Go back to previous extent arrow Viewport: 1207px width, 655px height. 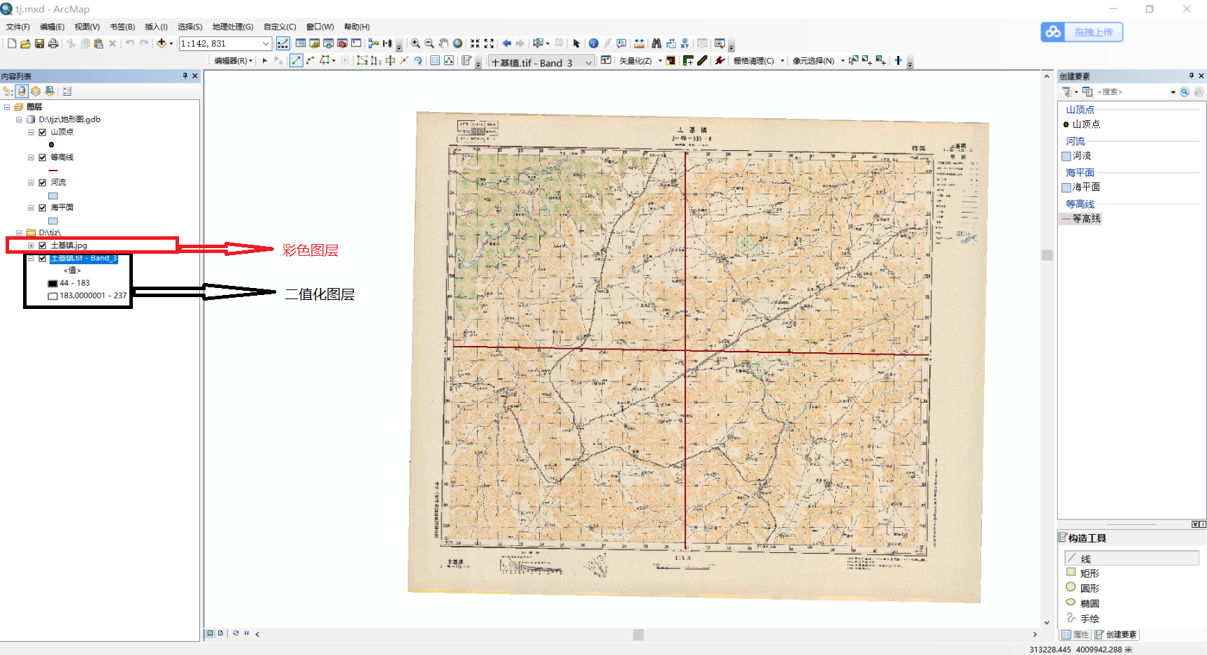(507, 43)
